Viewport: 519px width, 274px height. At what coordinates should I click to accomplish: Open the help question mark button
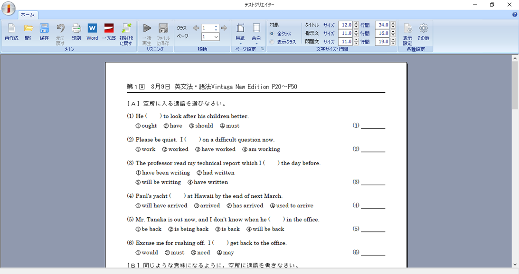pos(515,15)
